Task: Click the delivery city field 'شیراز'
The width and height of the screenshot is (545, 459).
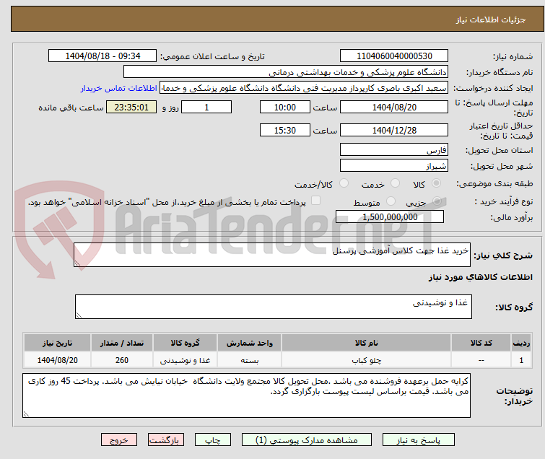Action: click(394, 165)
